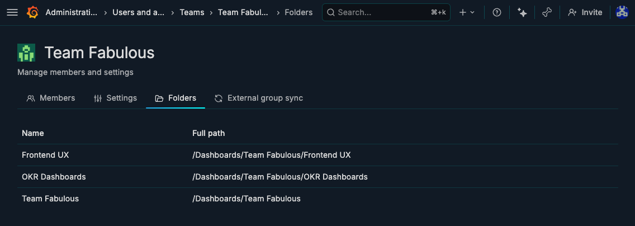This screenshot has height=226, width=635.
Task: Go to Teams breadcrumb link
Action: 192,12
